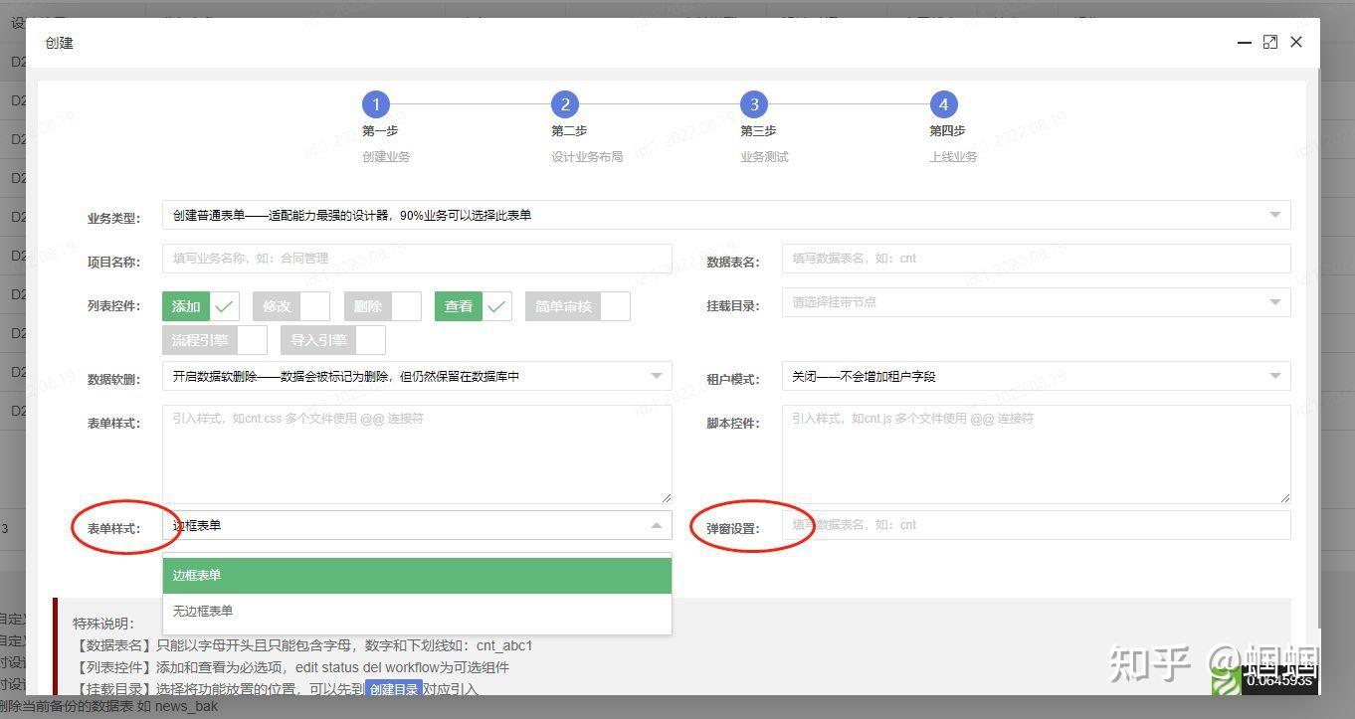Click the step 2 设计业务布局 circle icon
Image resolution: width=1355 pixels, height=719 pixels.
tap(565, 103)
